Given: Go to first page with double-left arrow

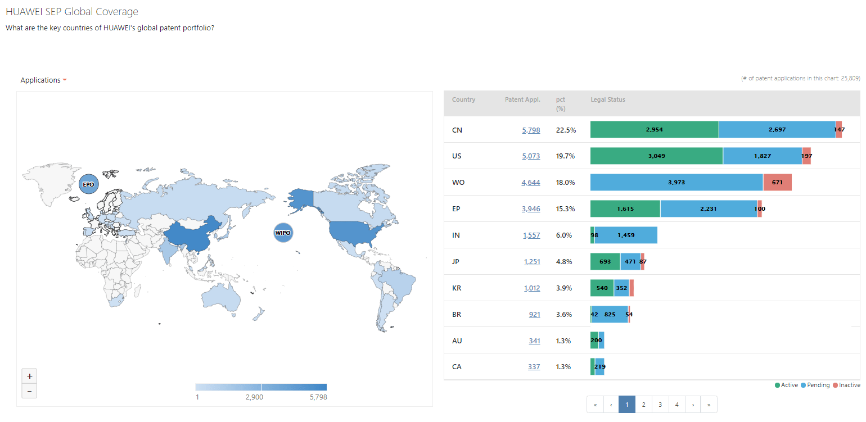Looking at the screenshot, I should [595, 405].
